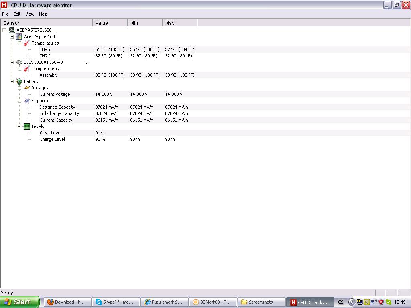
Task: Collapse Temperatures under the IC25N030ATCS04-0 drive
Action: (19, 69)
